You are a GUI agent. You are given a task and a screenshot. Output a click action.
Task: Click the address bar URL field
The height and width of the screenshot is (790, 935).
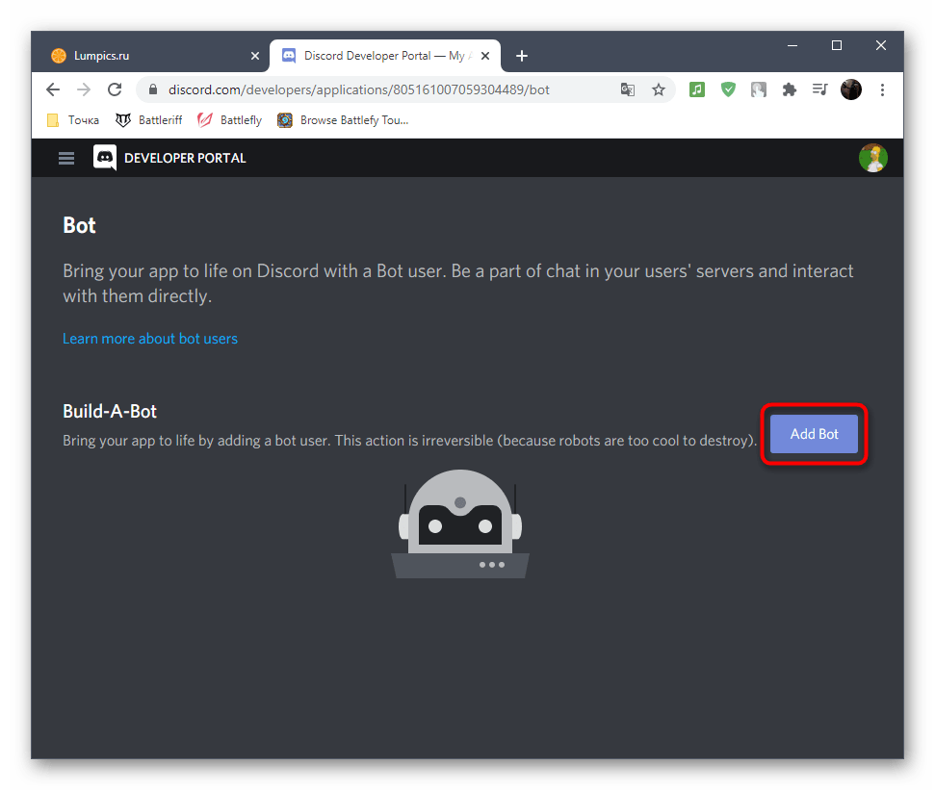click(x=385, y=89)
